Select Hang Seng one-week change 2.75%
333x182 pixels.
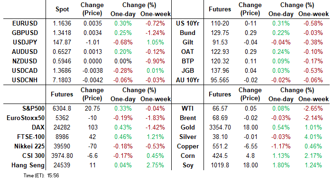(x=155, y=165)
